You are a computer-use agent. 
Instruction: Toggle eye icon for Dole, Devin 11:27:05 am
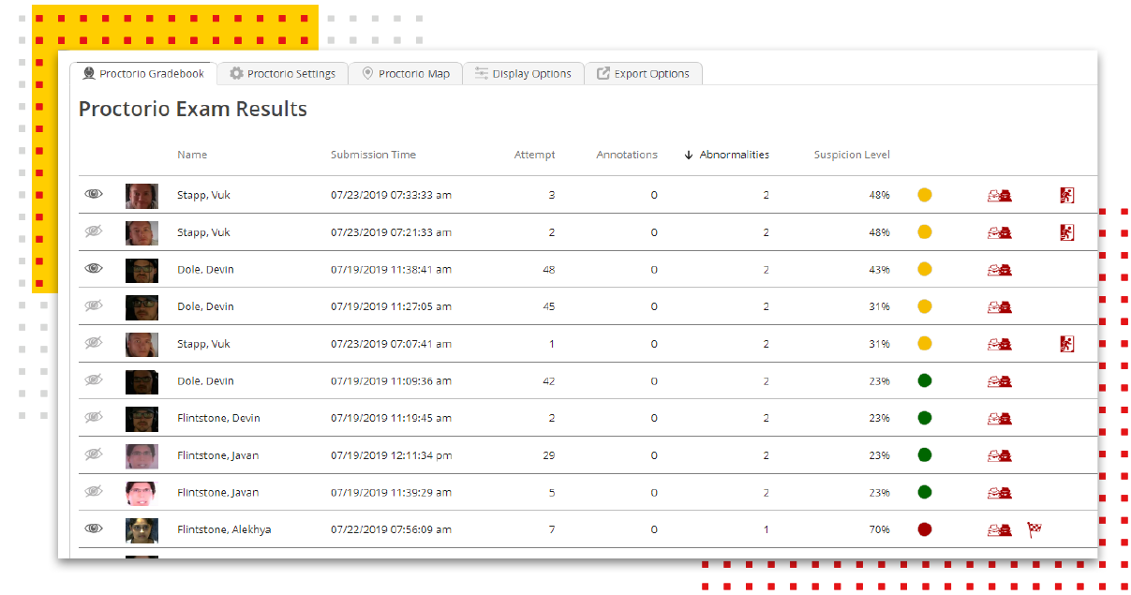tap(94, 305)
